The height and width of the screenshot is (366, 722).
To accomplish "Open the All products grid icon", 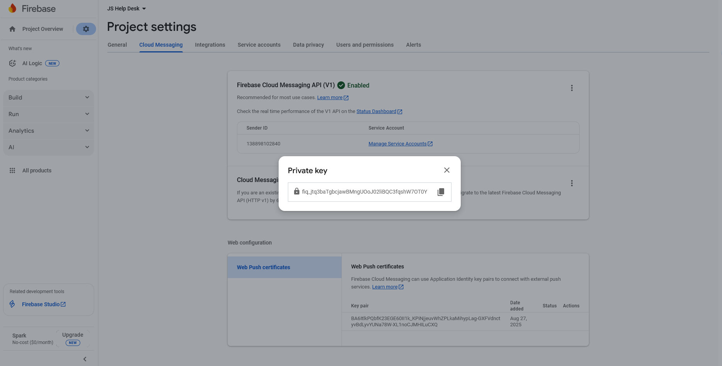I will (x=12, y=170).
